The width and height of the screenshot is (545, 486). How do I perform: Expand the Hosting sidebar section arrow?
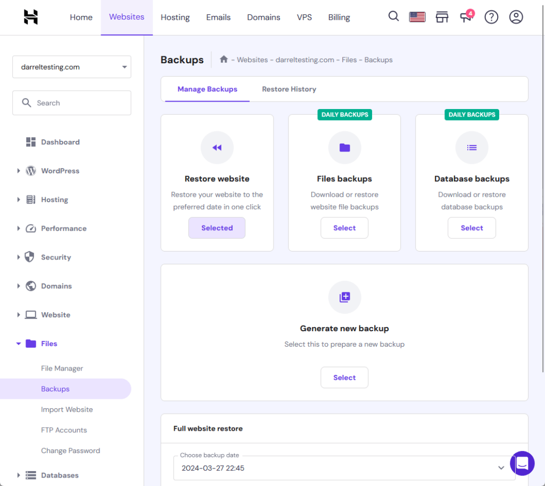19,199
